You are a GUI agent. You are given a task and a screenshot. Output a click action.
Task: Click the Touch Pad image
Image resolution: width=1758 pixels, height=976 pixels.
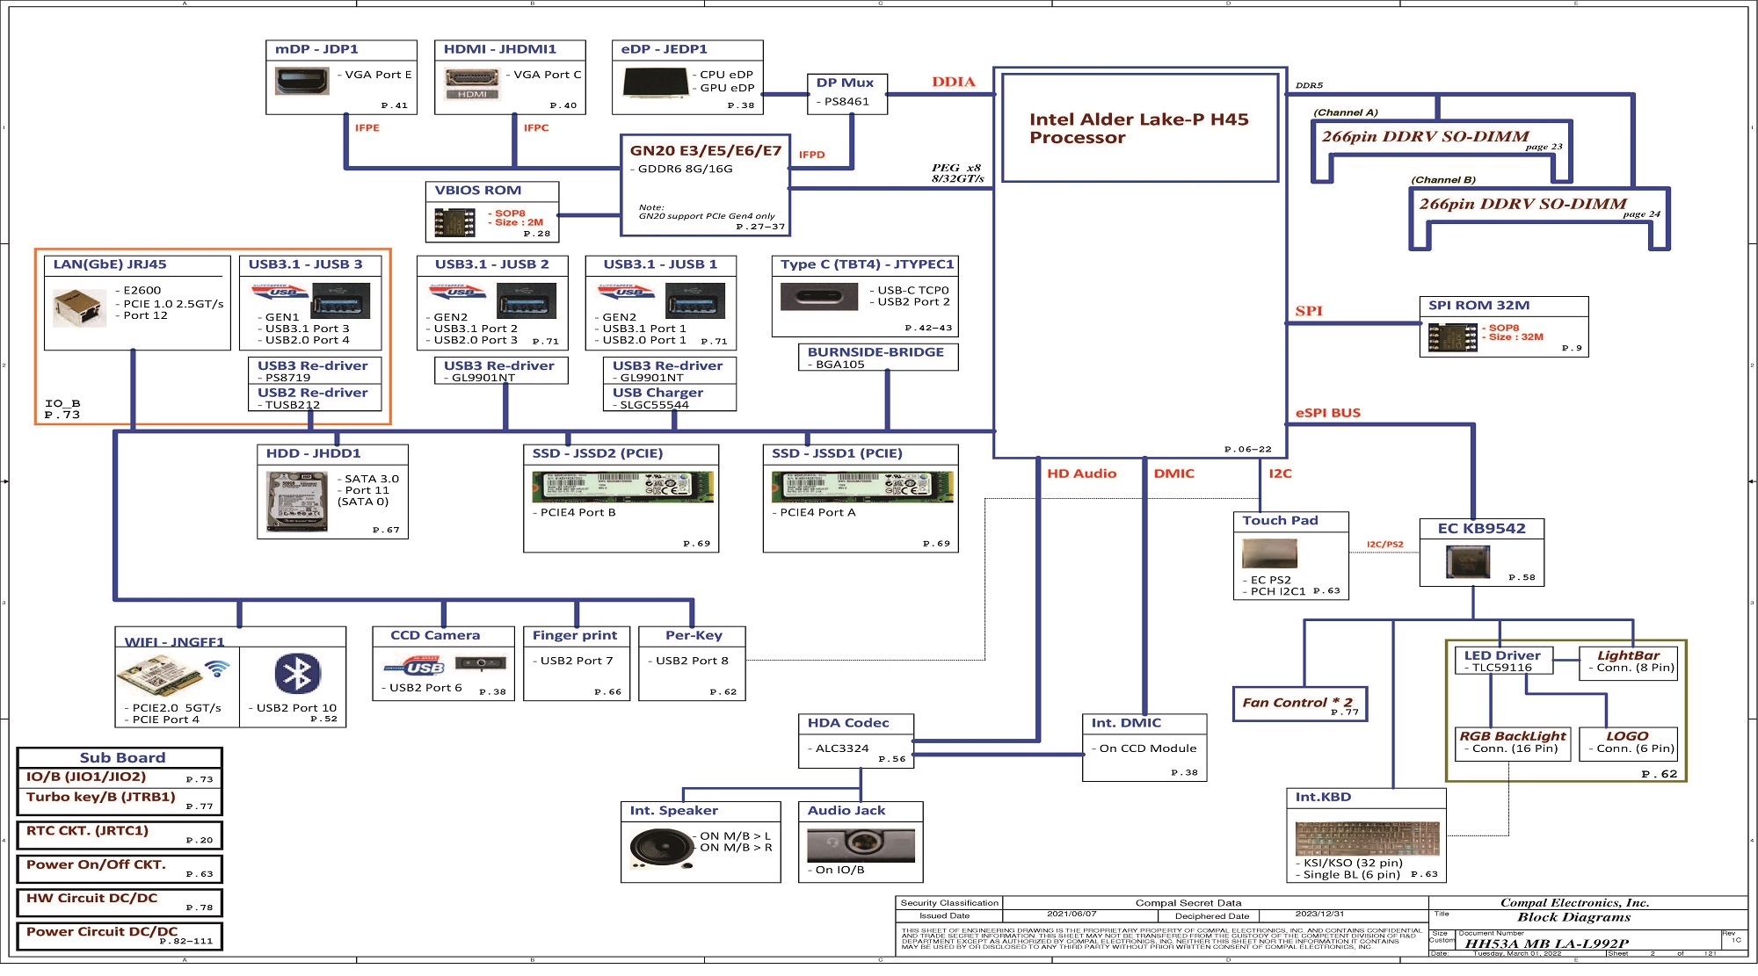1269,553
